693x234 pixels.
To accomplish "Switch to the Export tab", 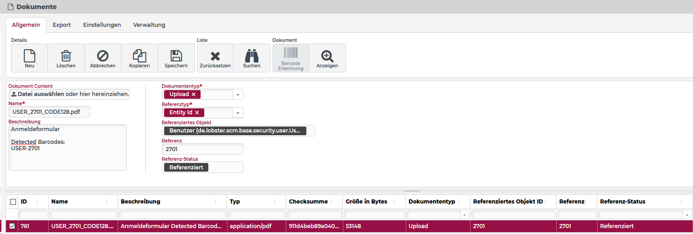I will pos(62,25).
